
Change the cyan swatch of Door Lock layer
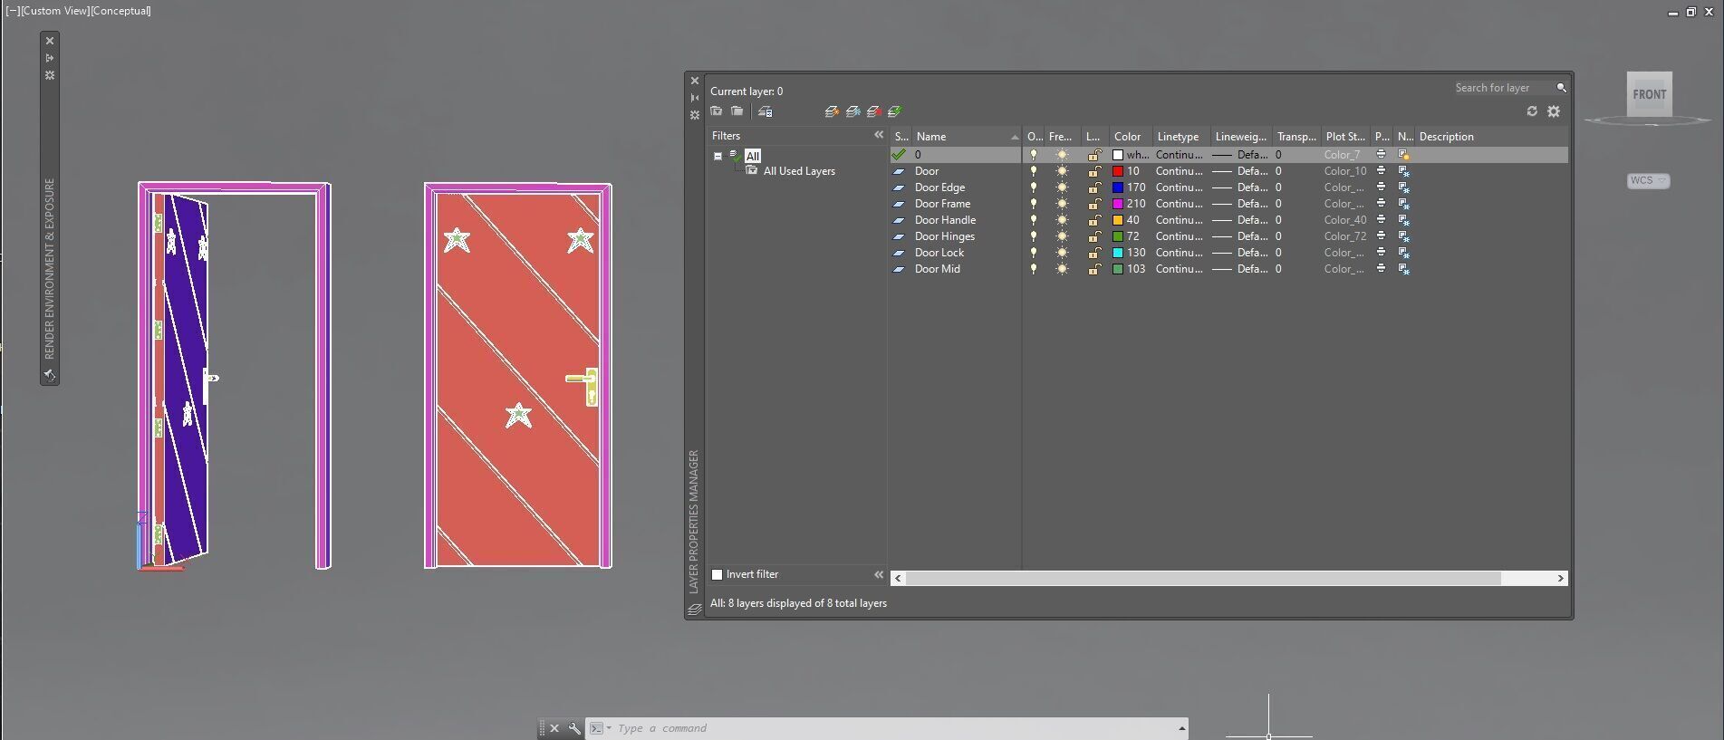click(1118, 253)
